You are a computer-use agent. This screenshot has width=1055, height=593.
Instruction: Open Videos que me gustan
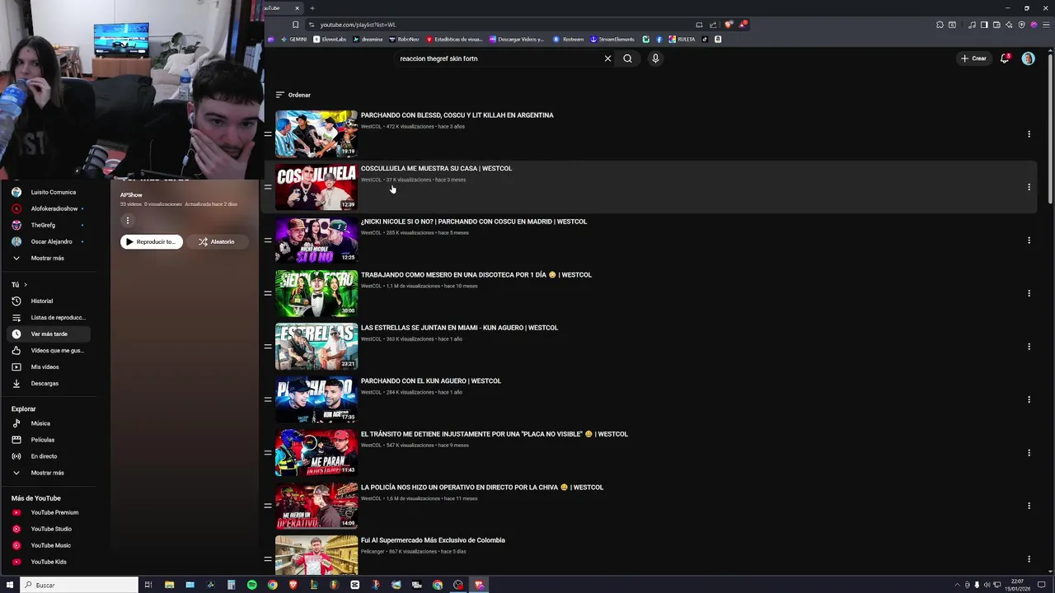click(49, 350)
